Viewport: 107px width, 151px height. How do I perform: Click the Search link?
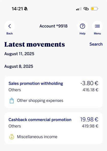96,44
